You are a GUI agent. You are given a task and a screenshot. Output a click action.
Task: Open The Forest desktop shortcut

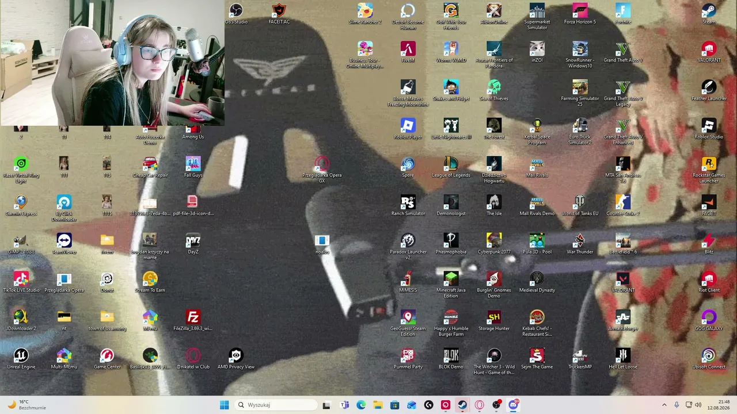click(x=494, y=129)
